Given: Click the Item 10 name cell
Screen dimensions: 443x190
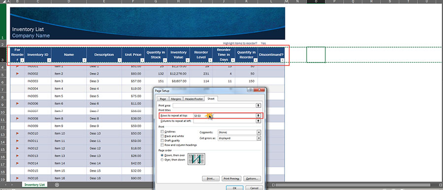Looking at the screenshot, I should pos(69,133).
